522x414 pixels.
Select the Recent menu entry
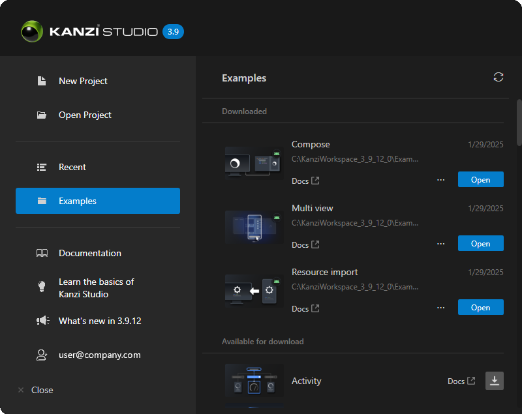tap(72, 167)
